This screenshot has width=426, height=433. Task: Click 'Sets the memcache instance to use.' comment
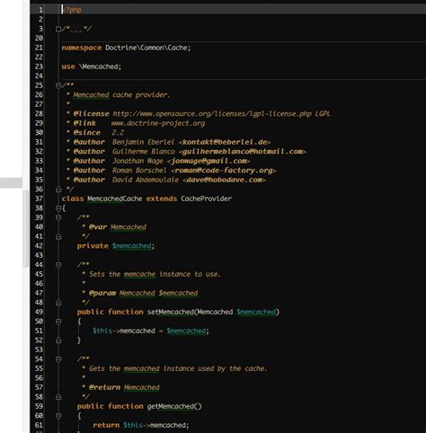coord(155,274)
